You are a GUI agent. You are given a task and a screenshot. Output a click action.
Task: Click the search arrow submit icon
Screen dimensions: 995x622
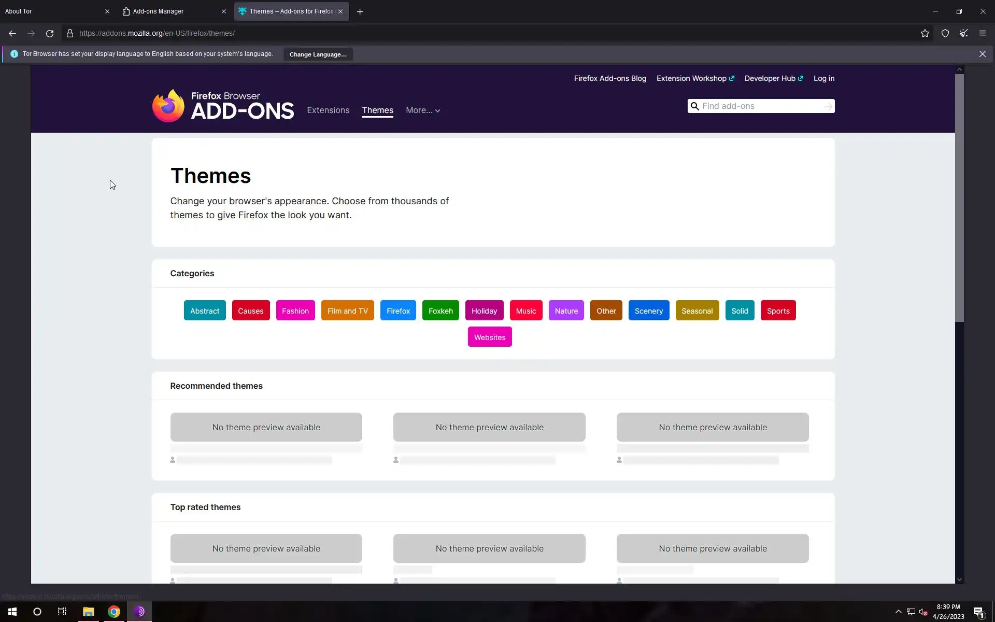pyautogui.click(x=828, y=106)
